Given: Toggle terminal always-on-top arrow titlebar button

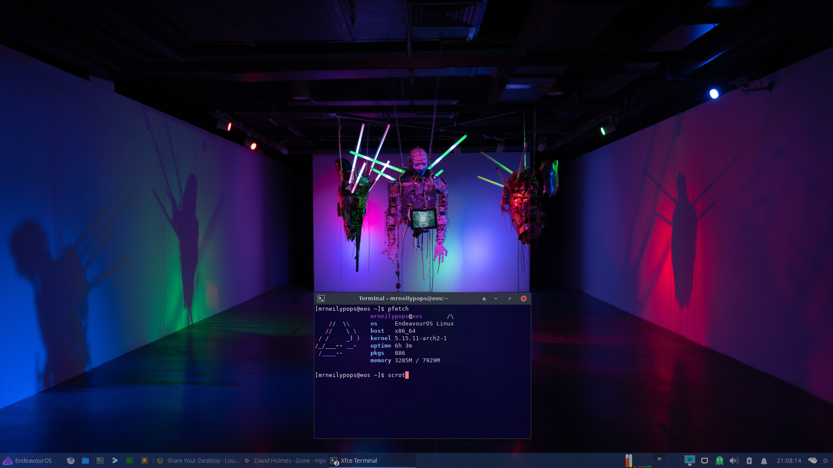Looking at the screenshot, I should 484,299.
